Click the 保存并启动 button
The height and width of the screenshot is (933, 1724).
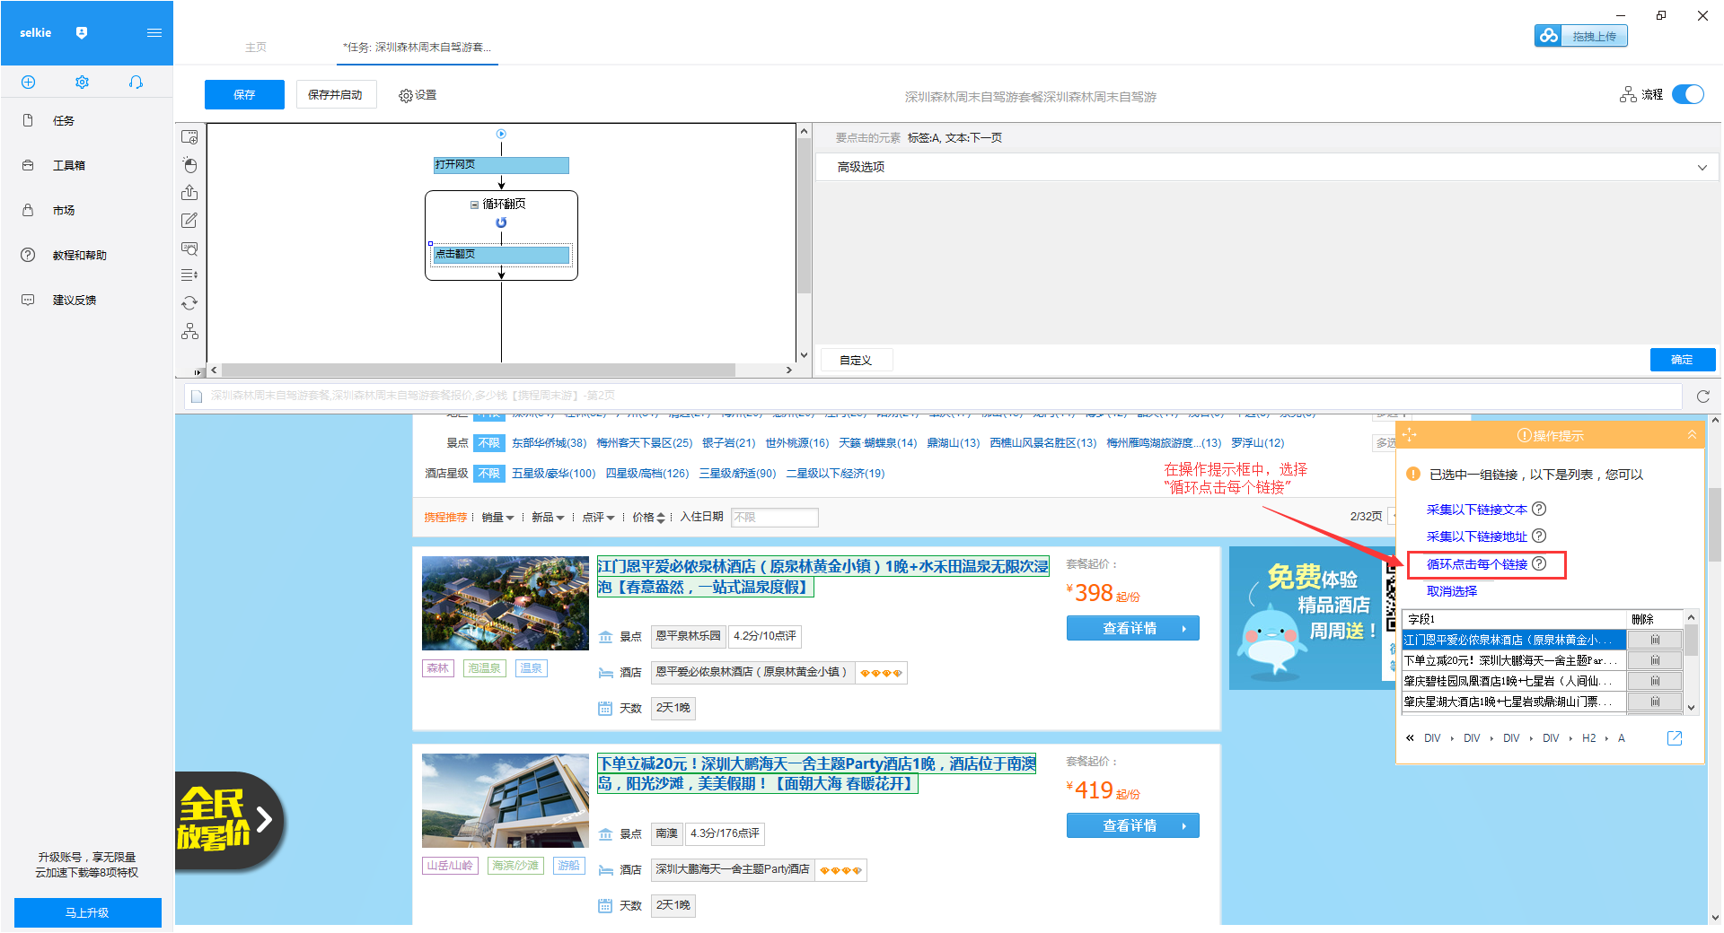tap(336, 94)
